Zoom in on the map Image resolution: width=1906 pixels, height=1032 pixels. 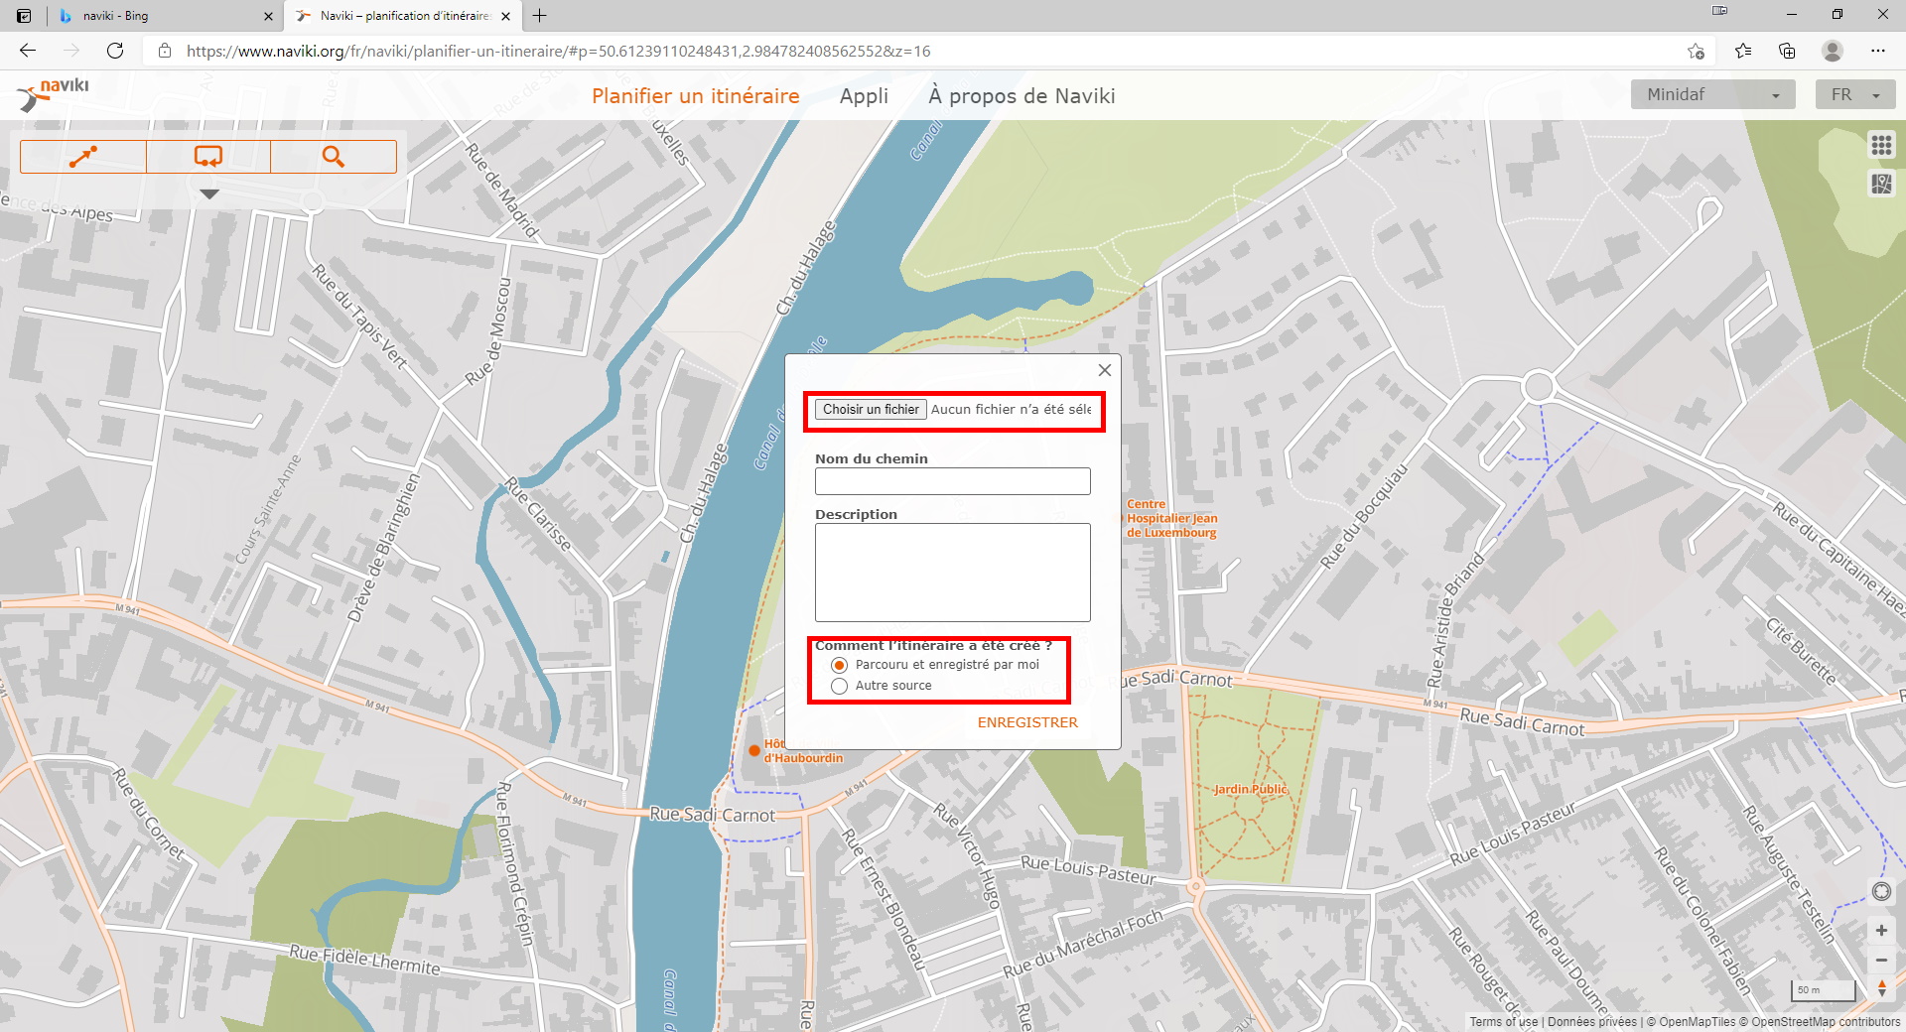click(x=1881, y=930)
